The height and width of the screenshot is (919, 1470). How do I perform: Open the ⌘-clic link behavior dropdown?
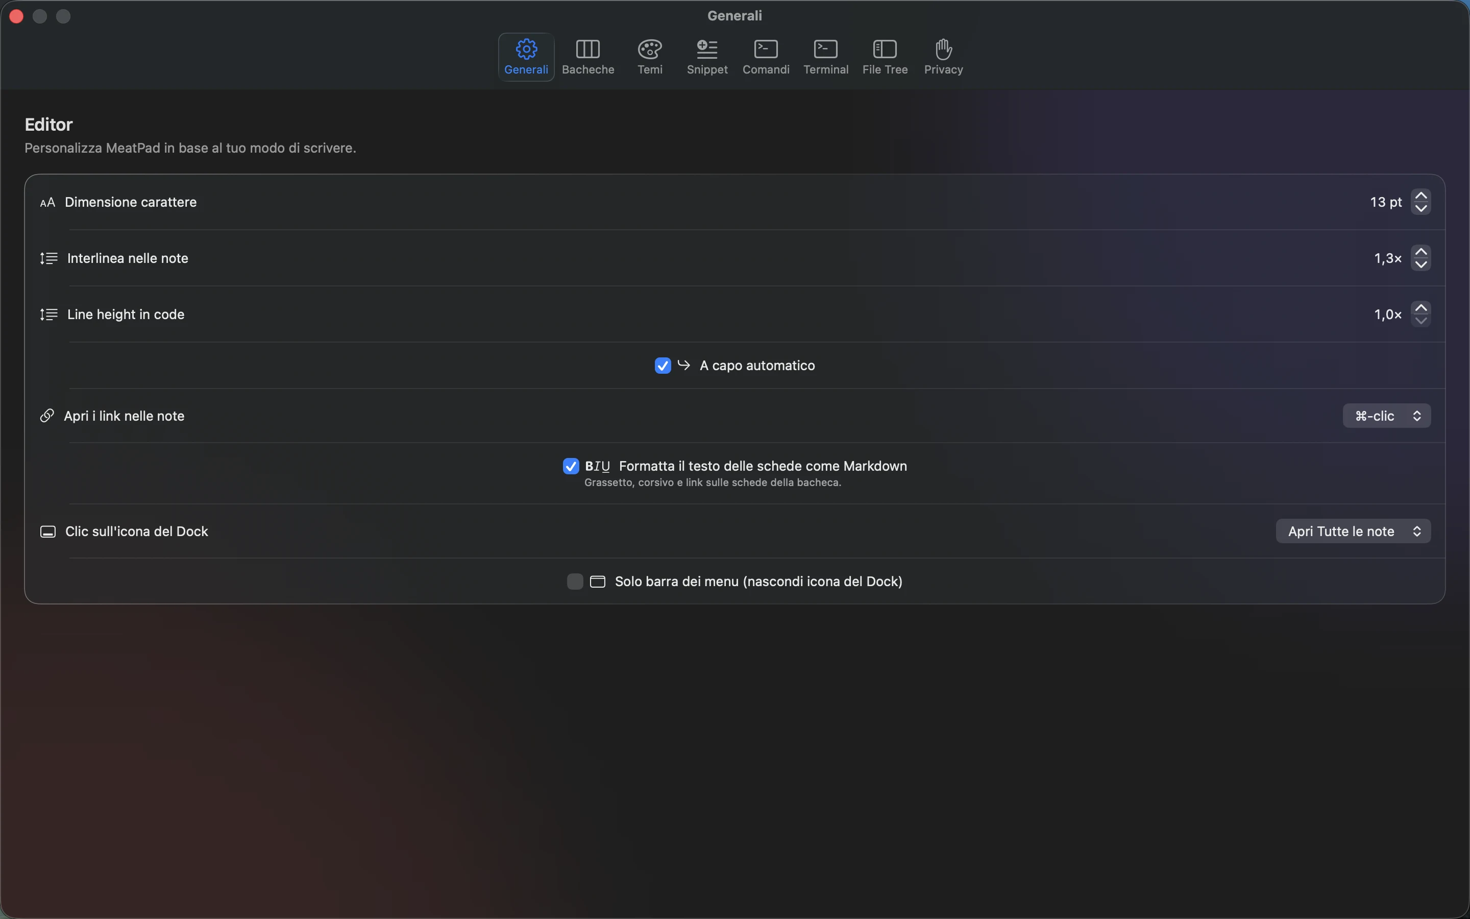coord(1386,416)
